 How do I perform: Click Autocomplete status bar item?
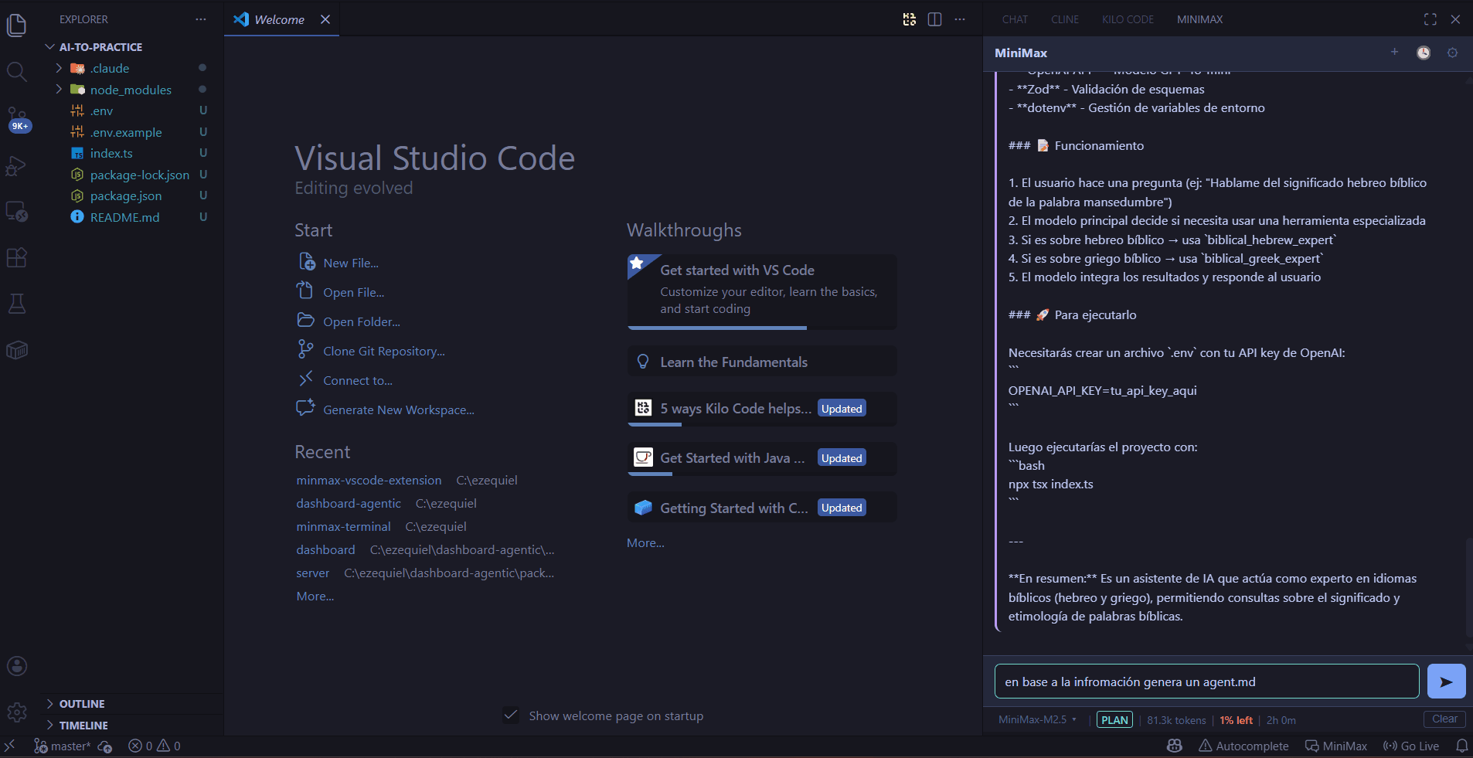(x=1243, y=746)
